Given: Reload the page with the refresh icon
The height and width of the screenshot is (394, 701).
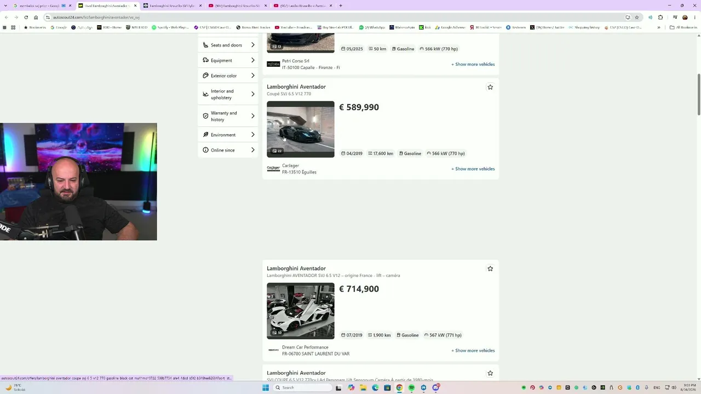Looking at the screenshot, I should [x=26, y=17].
